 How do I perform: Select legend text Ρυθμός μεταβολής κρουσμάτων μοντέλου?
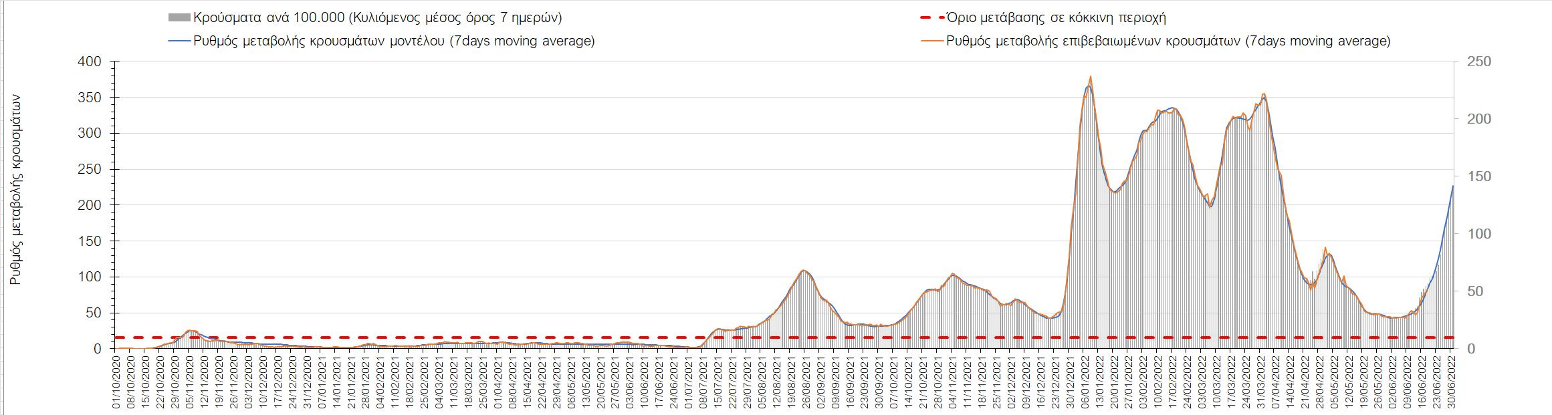coord(394,41)
